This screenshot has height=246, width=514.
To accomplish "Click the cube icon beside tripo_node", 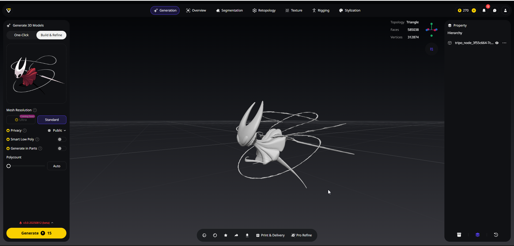I will pyautogui.click(x=450, y=43).
